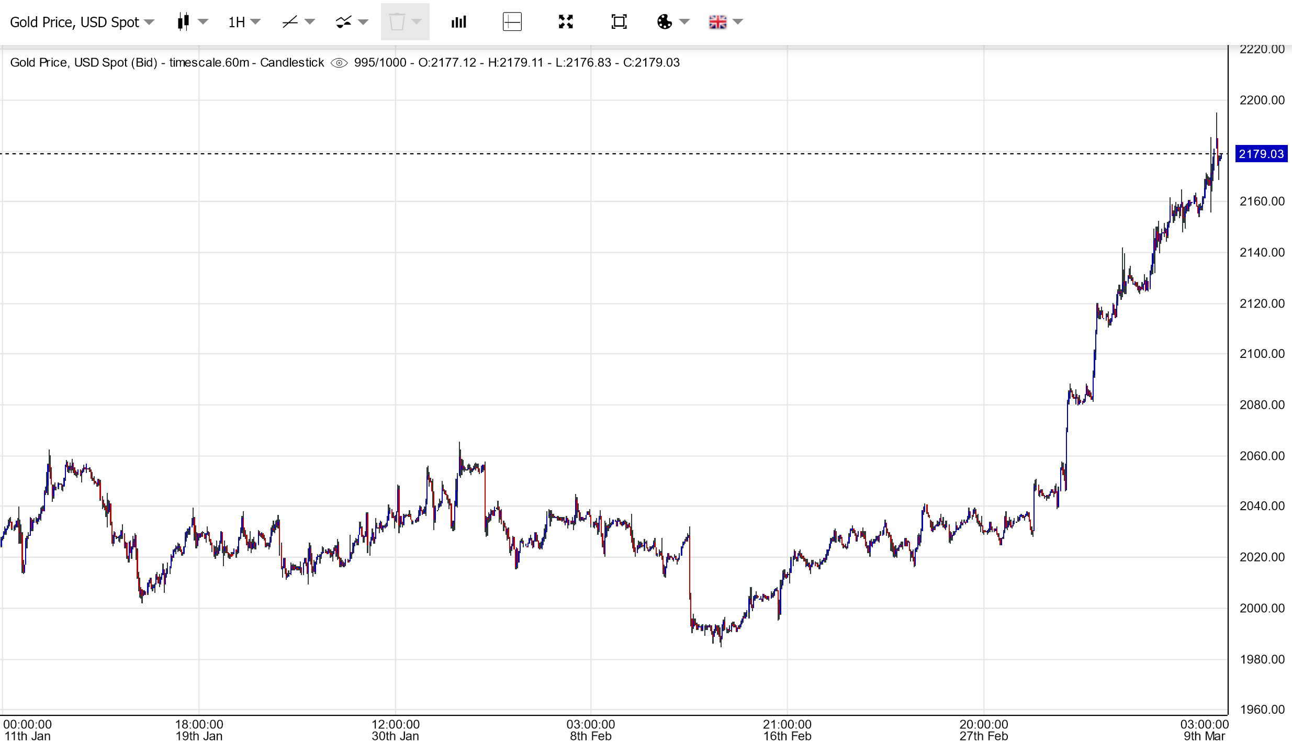Viewport: 1292px width, 742px height.
Task: Open the indicators overlay tool icon
Action: pyautogui.click(x=343, y=22)
